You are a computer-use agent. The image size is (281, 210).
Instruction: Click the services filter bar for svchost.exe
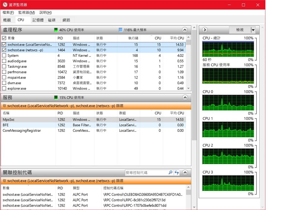click(x=96, y=106)
